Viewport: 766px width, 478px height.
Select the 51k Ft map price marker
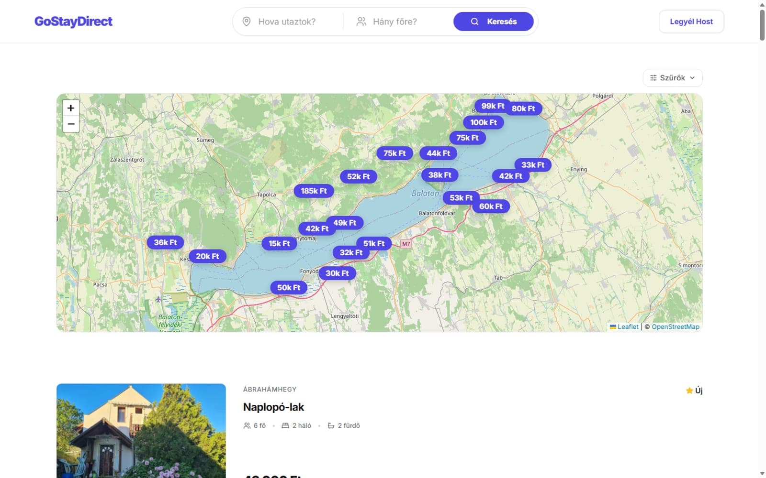pyautogui.click(x=374, y=244)
